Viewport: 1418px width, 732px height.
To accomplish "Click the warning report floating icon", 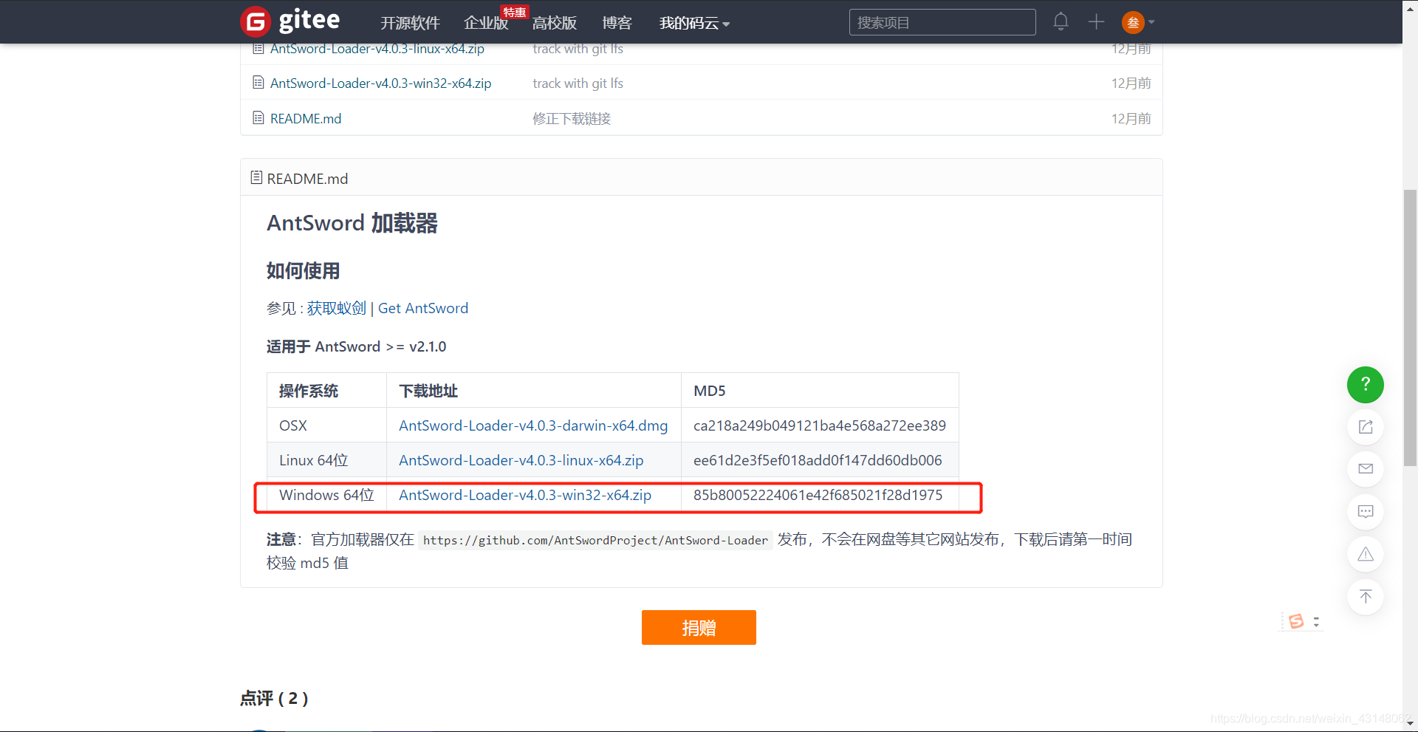I will pyautogui.click(x=1366, y=554).
